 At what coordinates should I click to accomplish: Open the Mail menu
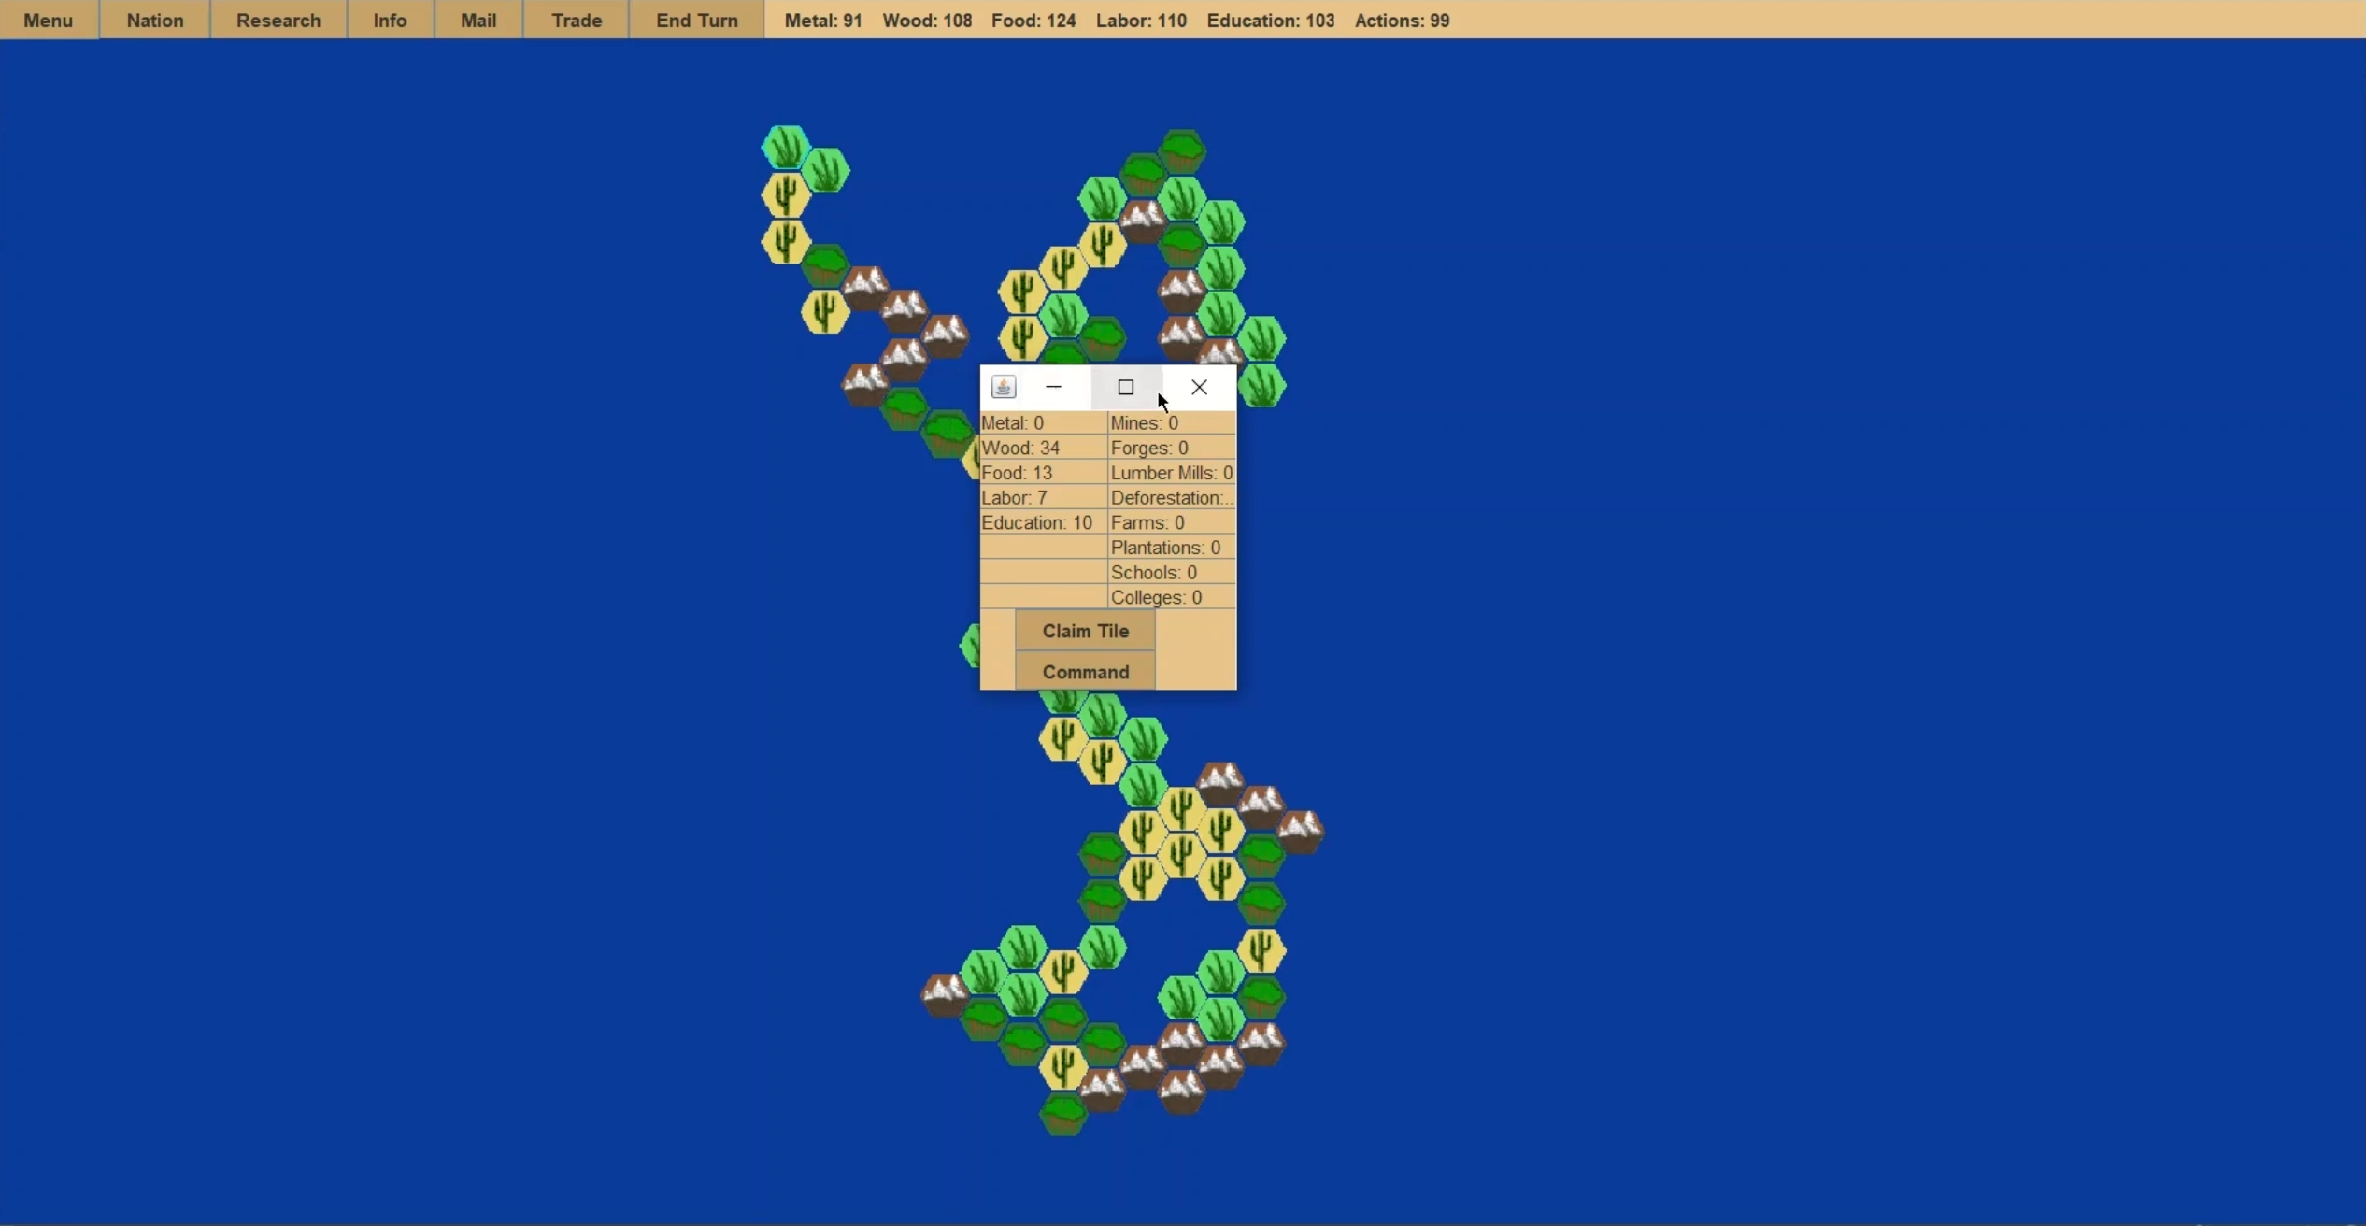click(x=478, y=20)
